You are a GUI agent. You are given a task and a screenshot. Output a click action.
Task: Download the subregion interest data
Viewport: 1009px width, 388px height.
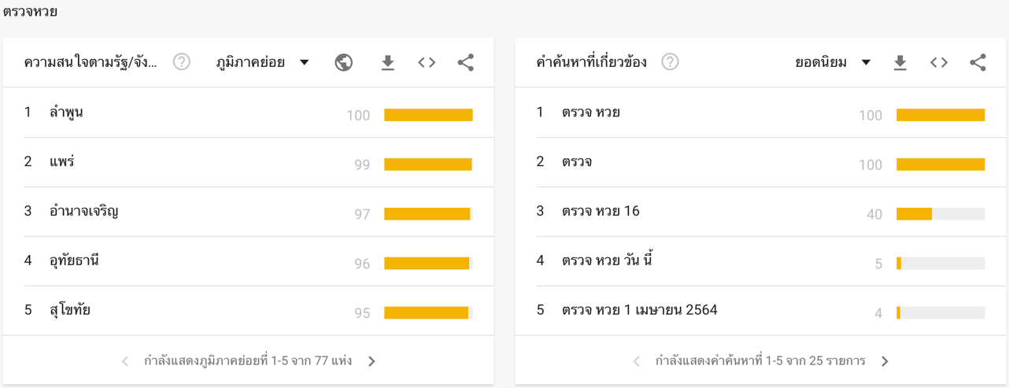click(387, 62)
